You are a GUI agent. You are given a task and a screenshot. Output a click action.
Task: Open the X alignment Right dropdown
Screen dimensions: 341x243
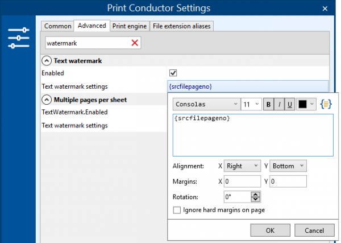pos(242,166)
